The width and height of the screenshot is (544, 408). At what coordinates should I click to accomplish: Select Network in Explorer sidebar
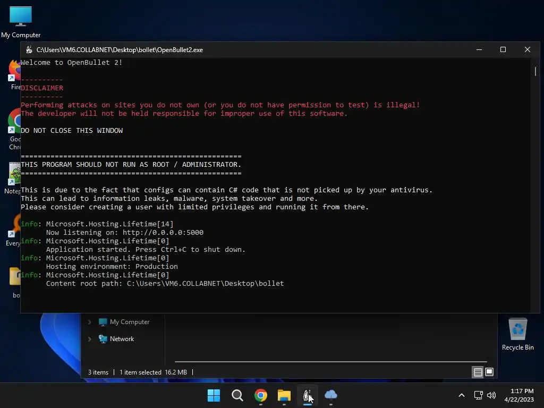pyautogui.click(x=116, y=339)
